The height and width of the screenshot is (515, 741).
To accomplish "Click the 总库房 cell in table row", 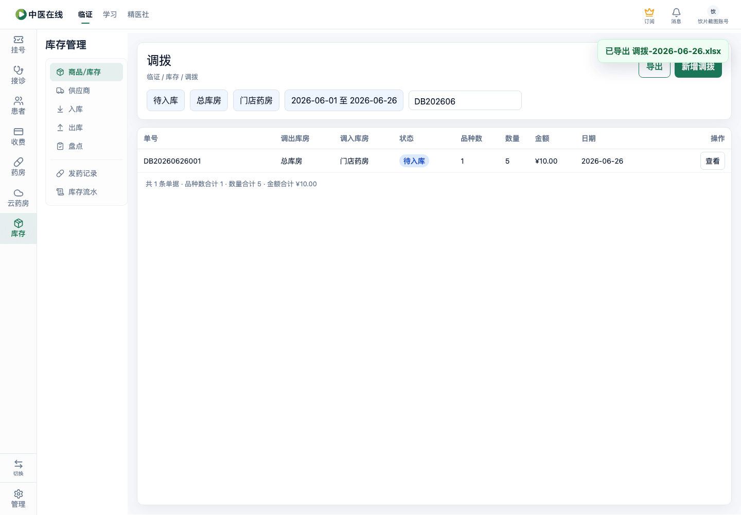I will tap(292, 161).
